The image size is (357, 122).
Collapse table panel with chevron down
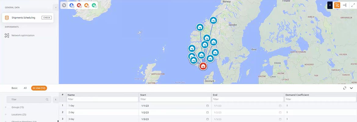coord(351,88)
